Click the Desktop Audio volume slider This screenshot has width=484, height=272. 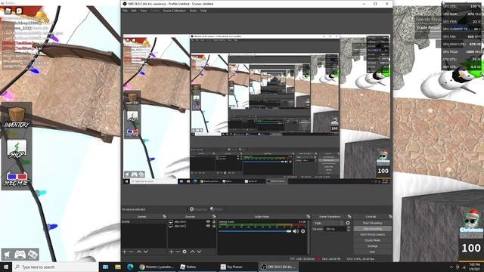255,231
